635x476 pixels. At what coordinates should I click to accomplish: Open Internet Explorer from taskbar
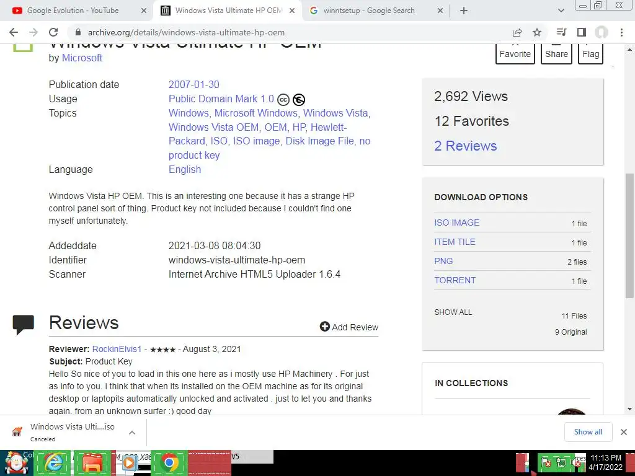(53, 463)
